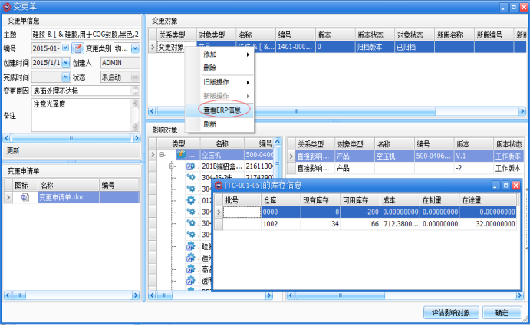
Task: Click the 确定 button
Action: click(502, 312)
